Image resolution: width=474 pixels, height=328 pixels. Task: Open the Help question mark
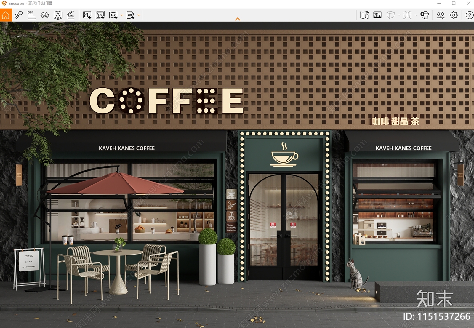[x=470, y=15]
